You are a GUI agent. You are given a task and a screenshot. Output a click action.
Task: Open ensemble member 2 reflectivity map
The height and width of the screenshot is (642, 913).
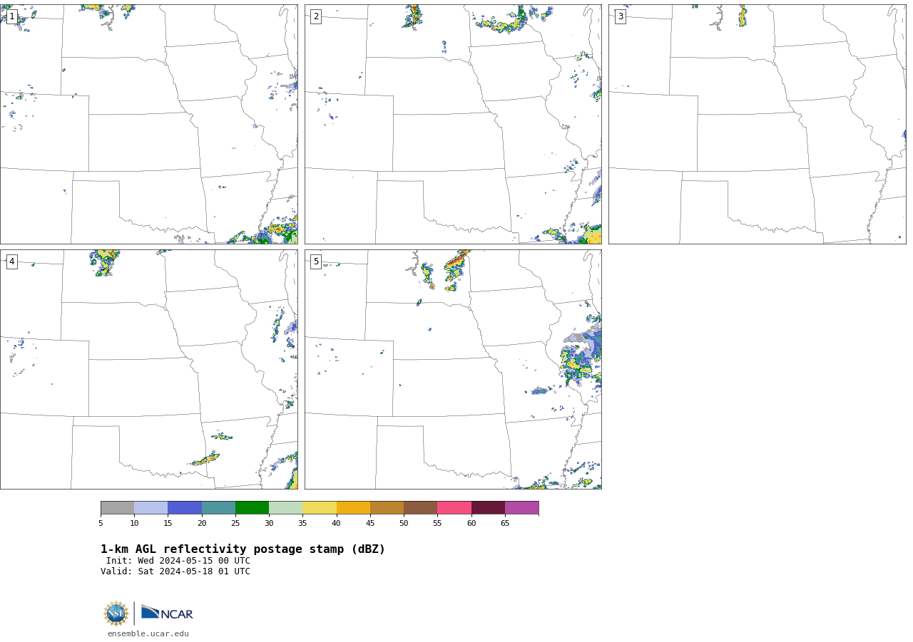[453, 124]
